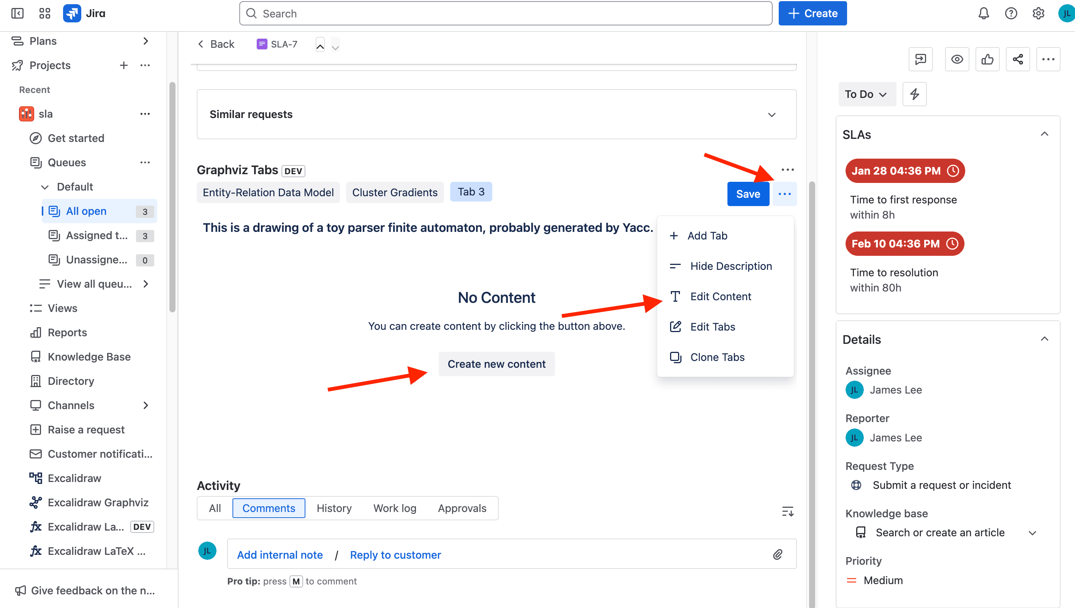The width and height of the screenshot is (1075, 608).
Task: Show All activity tab
Action: [x=215, y=508]
